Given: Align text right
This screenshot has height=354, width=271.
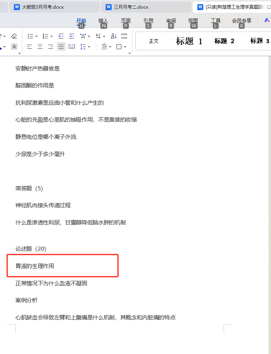Looking at the screenshot, I should [51, 47].
